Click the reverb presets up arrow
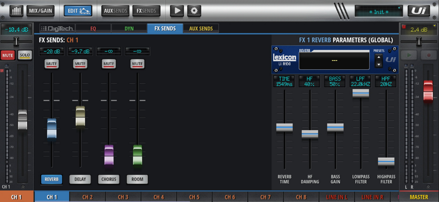This screenshot has height=202, width=439. click(379, 57)
